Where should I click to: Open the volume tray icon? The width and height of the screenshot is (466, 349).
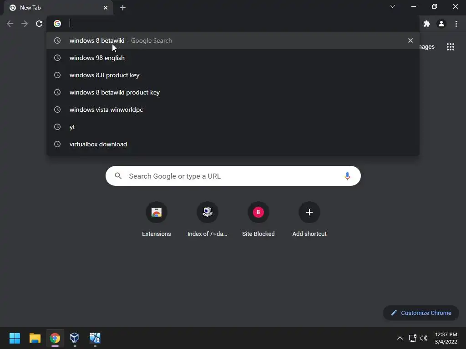click(x=424, y=338)
